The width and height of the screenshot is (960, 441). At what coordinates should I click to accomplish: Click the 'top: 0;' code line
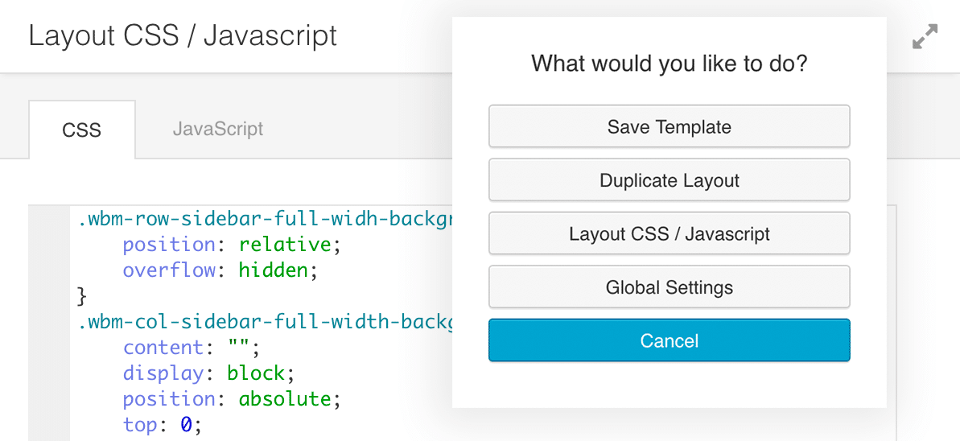click(161, 425)
